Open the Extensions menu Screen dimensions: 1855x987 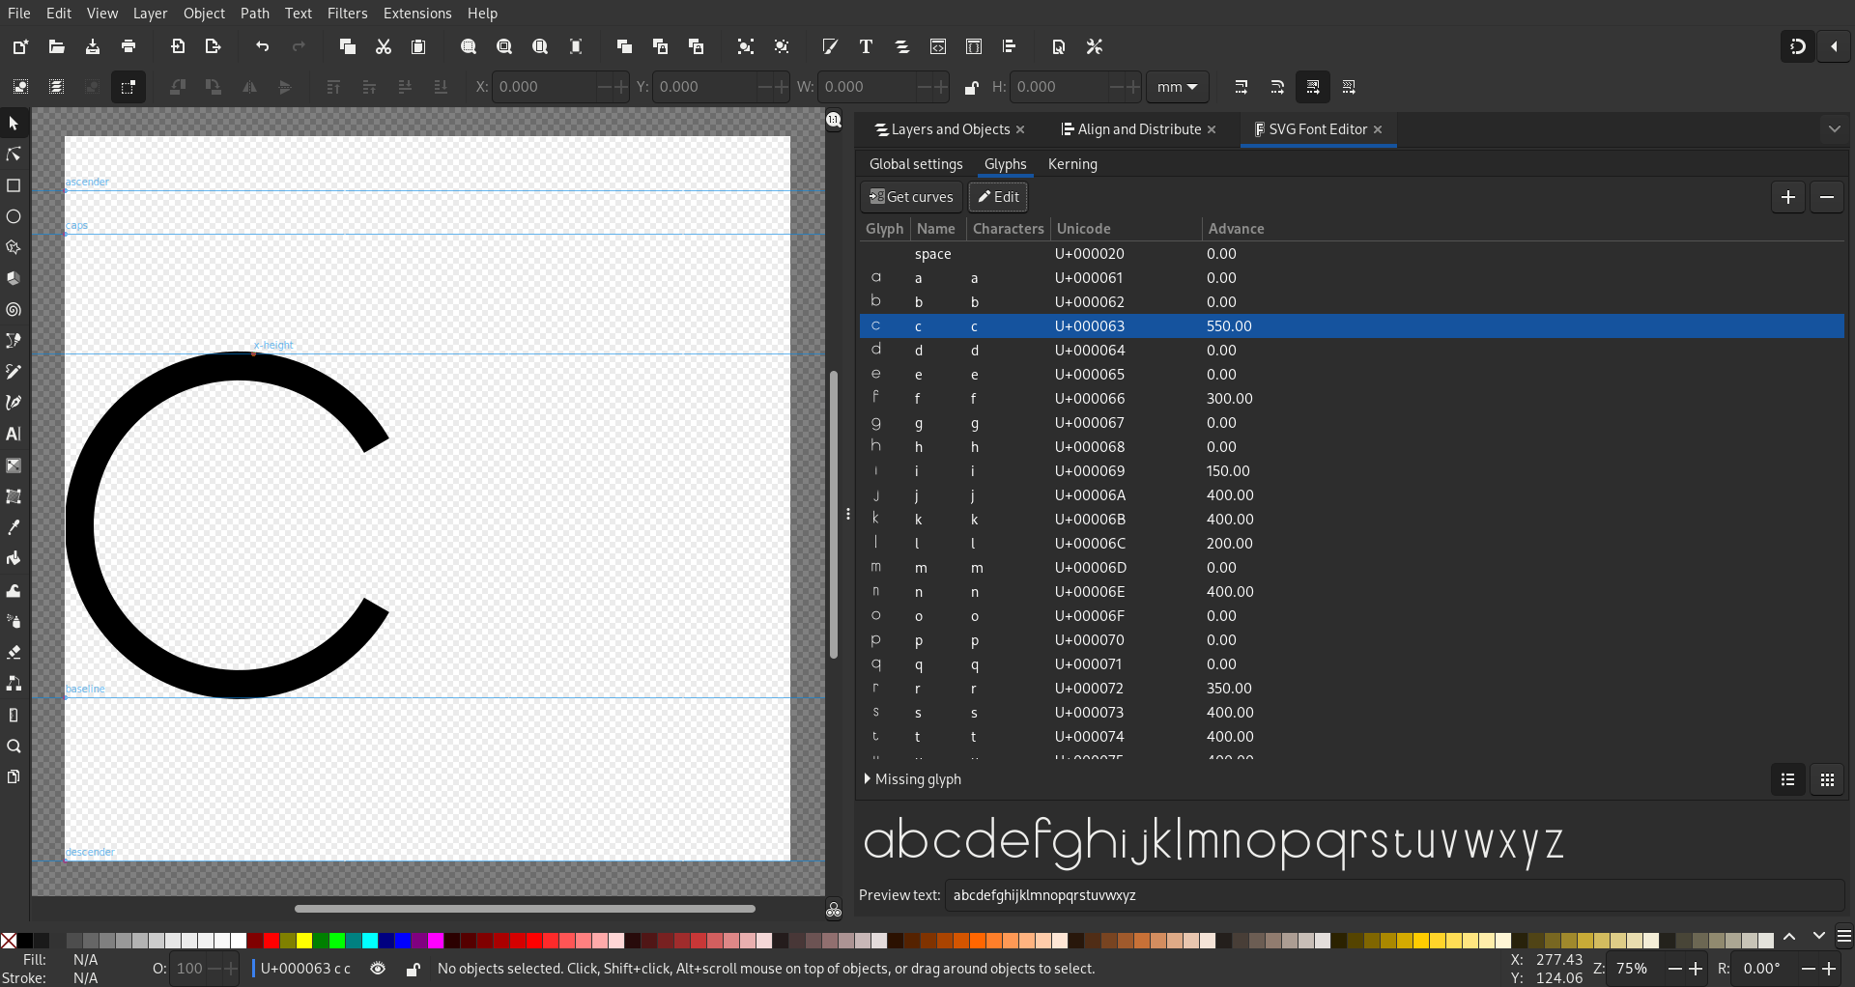tap(417, 14)
